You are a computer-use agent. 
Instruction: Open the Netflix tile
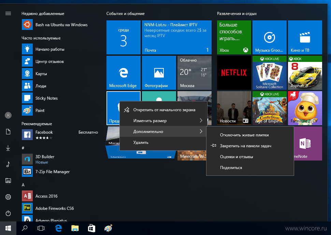pos(234,72)
